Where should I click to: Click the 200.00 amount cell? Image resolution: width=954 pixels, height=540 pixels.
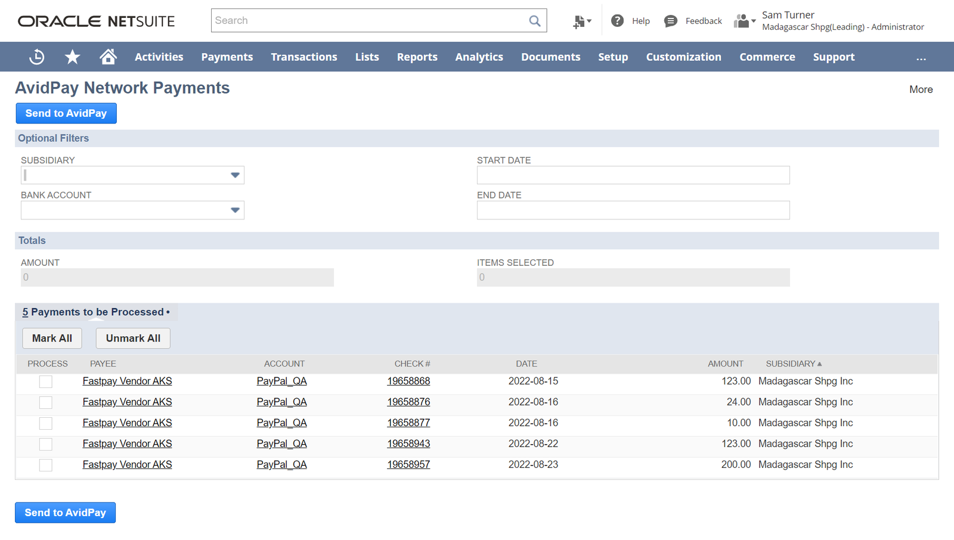coord(736,464)
